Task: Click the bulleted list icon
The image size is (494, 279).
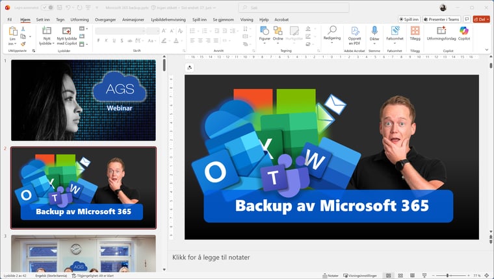Action: pyautogui.click(x=192, y=31)
